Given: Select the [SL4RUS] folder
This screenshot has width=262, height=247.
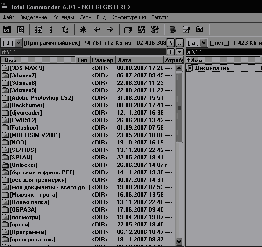Looking at the screenshot, I should (88, 150).
